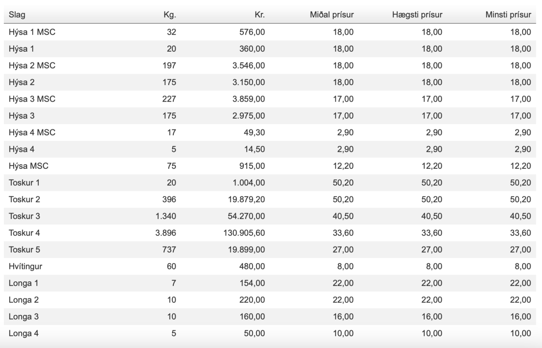Viewport: 542px width, 348px height.
Task: Select the Toskur 1 row label
Action: (x=24, y=183)
